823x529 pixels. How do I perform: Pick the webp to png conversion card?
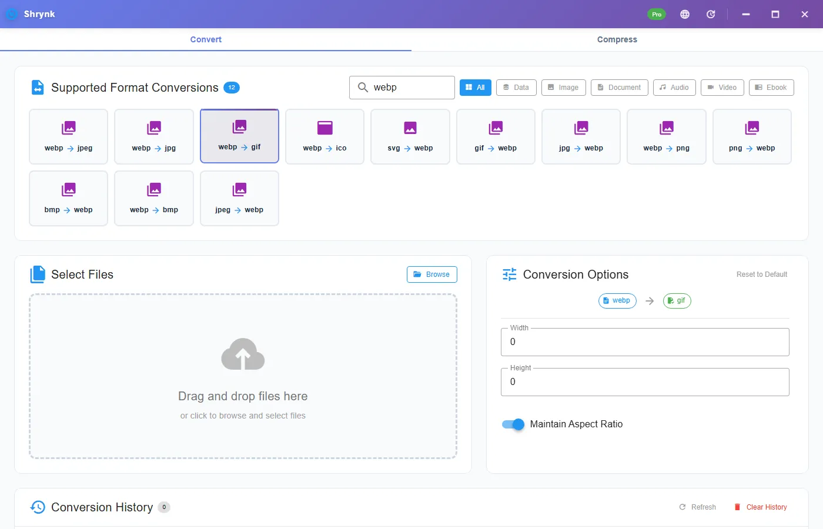667,136
